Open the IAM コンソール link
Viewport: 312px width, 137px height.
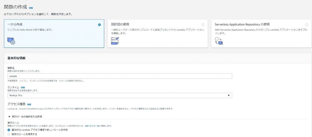pyautogui.click(x=92, y=126)
